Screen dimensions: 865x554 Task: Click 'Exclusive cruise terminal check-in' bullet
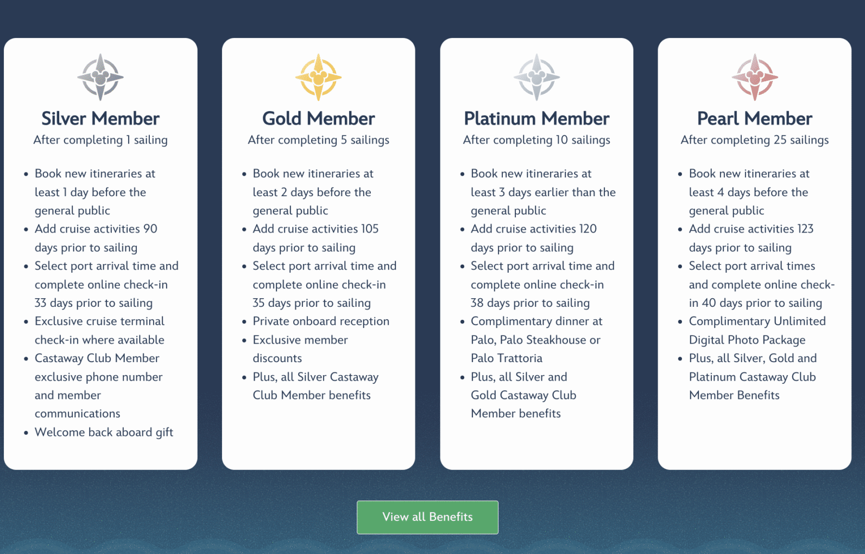point(100,331)
